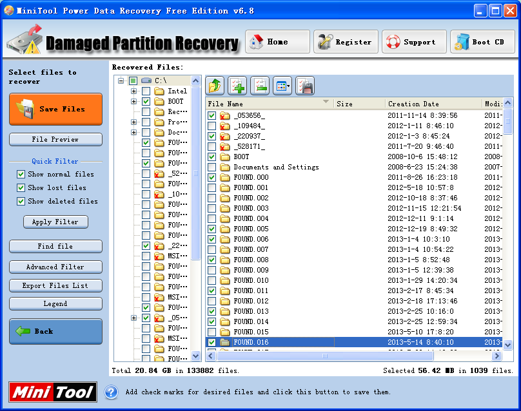This screenshot has height=411, width=521.
Task: Click the deleted folder icon for _053656_
Action: pyautogui.click(x=225, y=115)
